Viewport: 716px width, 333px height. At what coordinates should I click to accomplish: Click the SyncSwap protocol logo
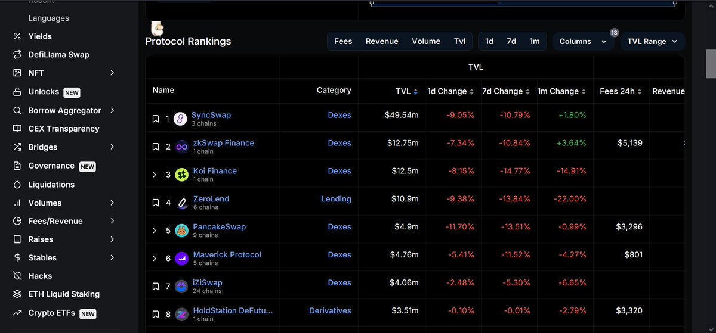pyautogui.click(x=180, y=119)
